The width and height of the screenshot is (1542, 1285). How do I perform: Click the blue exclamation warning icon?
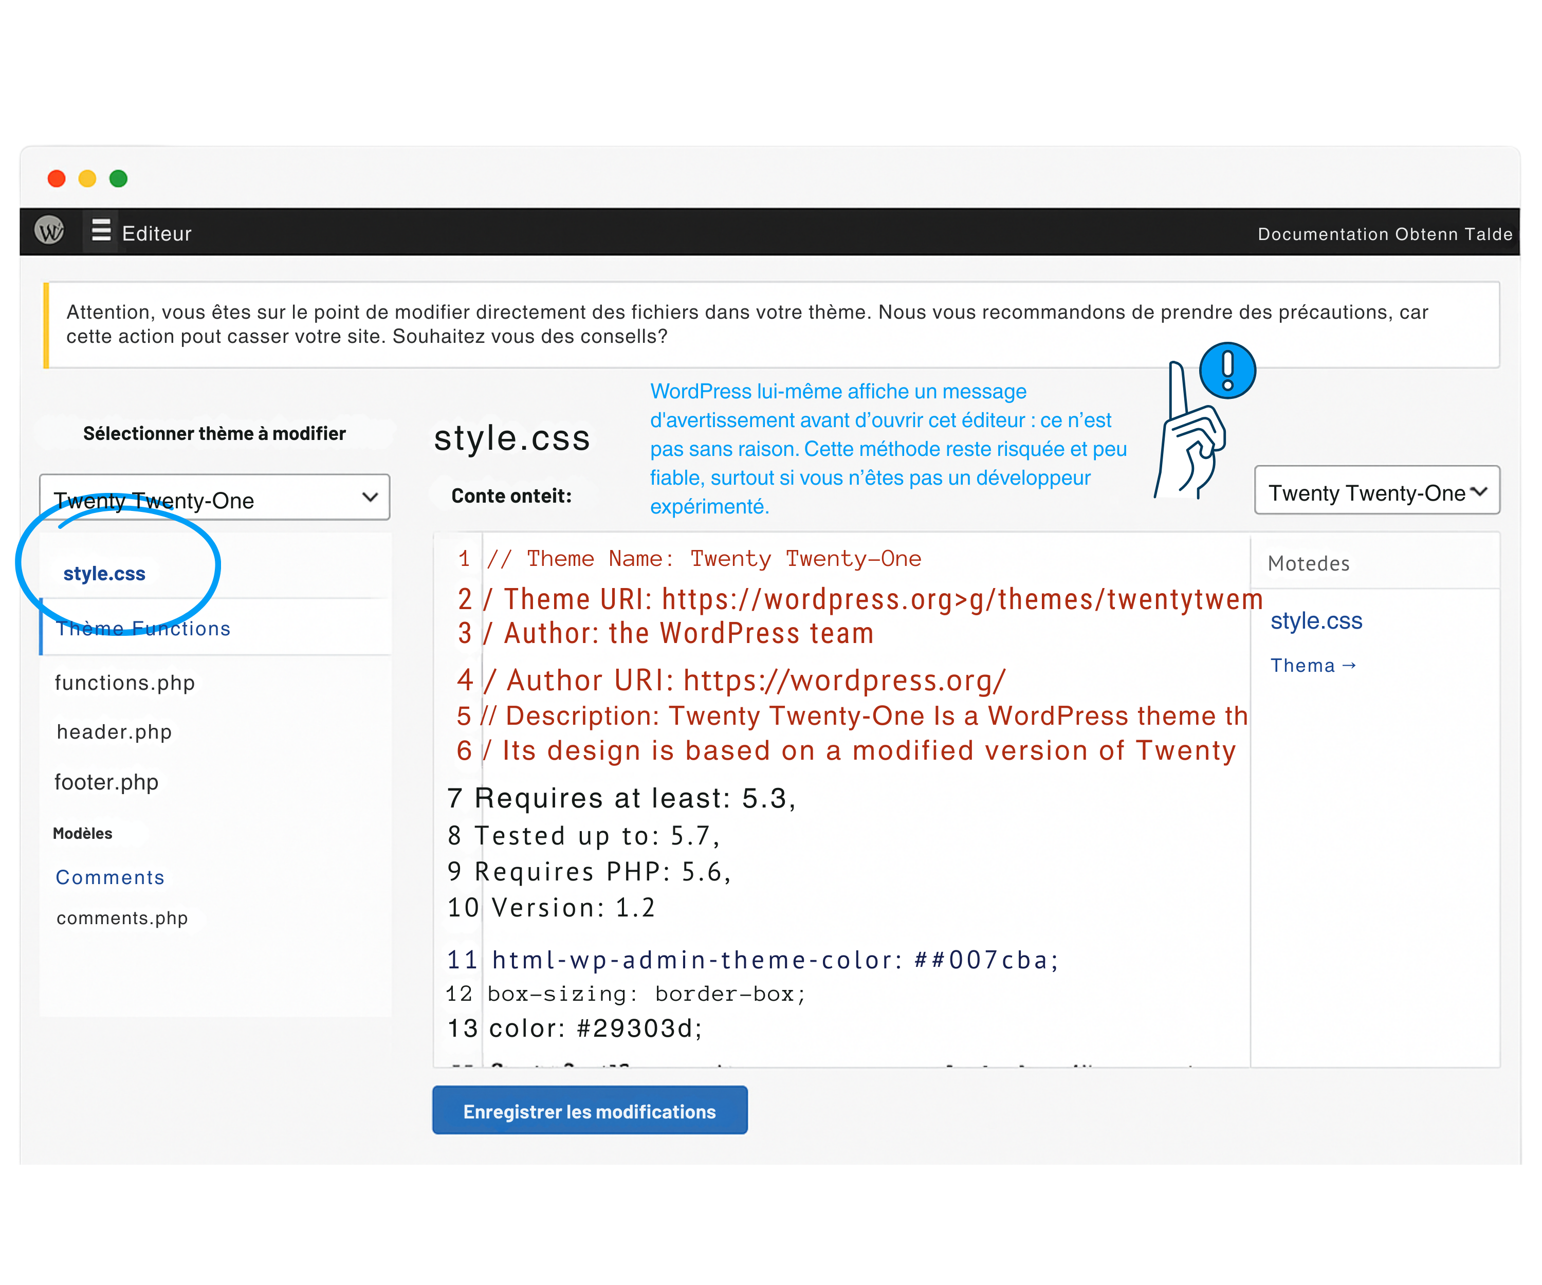pos(1228,371)
